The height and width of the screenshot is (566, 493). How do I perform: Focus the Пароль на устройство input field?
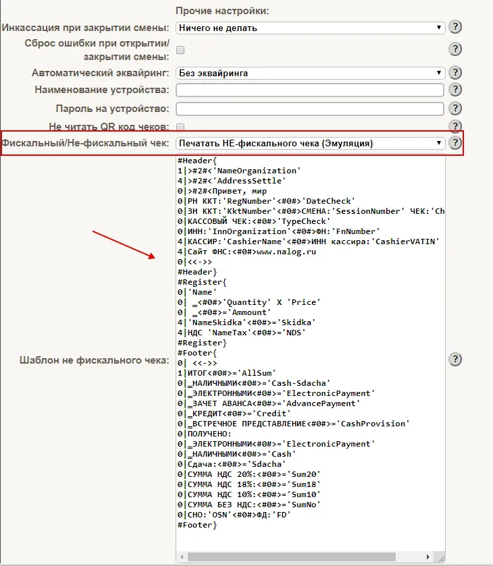(x=310, y=109)
